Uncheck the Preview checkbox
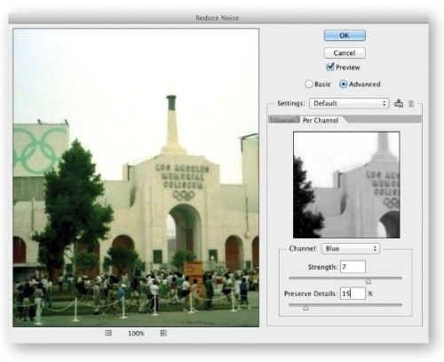Image resolution: width=444 pixels, height=362 pixels. [330, 67]
